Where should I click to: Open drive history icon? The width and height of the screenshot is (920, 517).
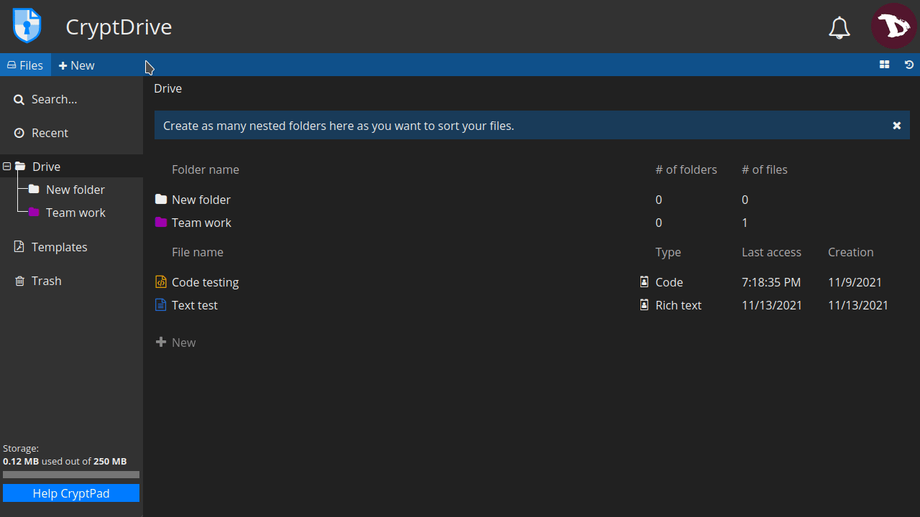pos(909,65)
